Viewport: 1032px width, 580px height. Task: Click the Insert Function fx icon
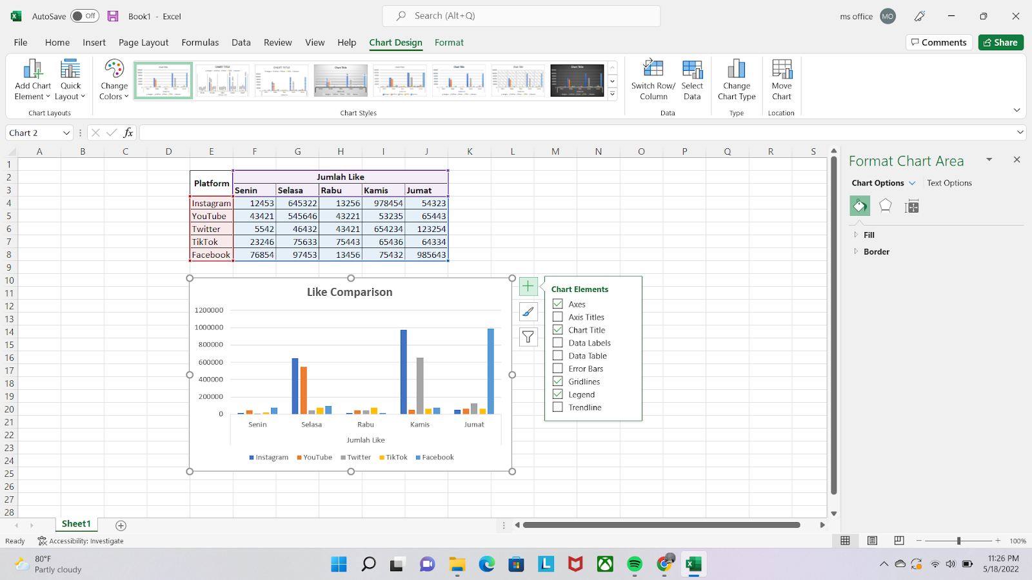click(x=128, y=133)
